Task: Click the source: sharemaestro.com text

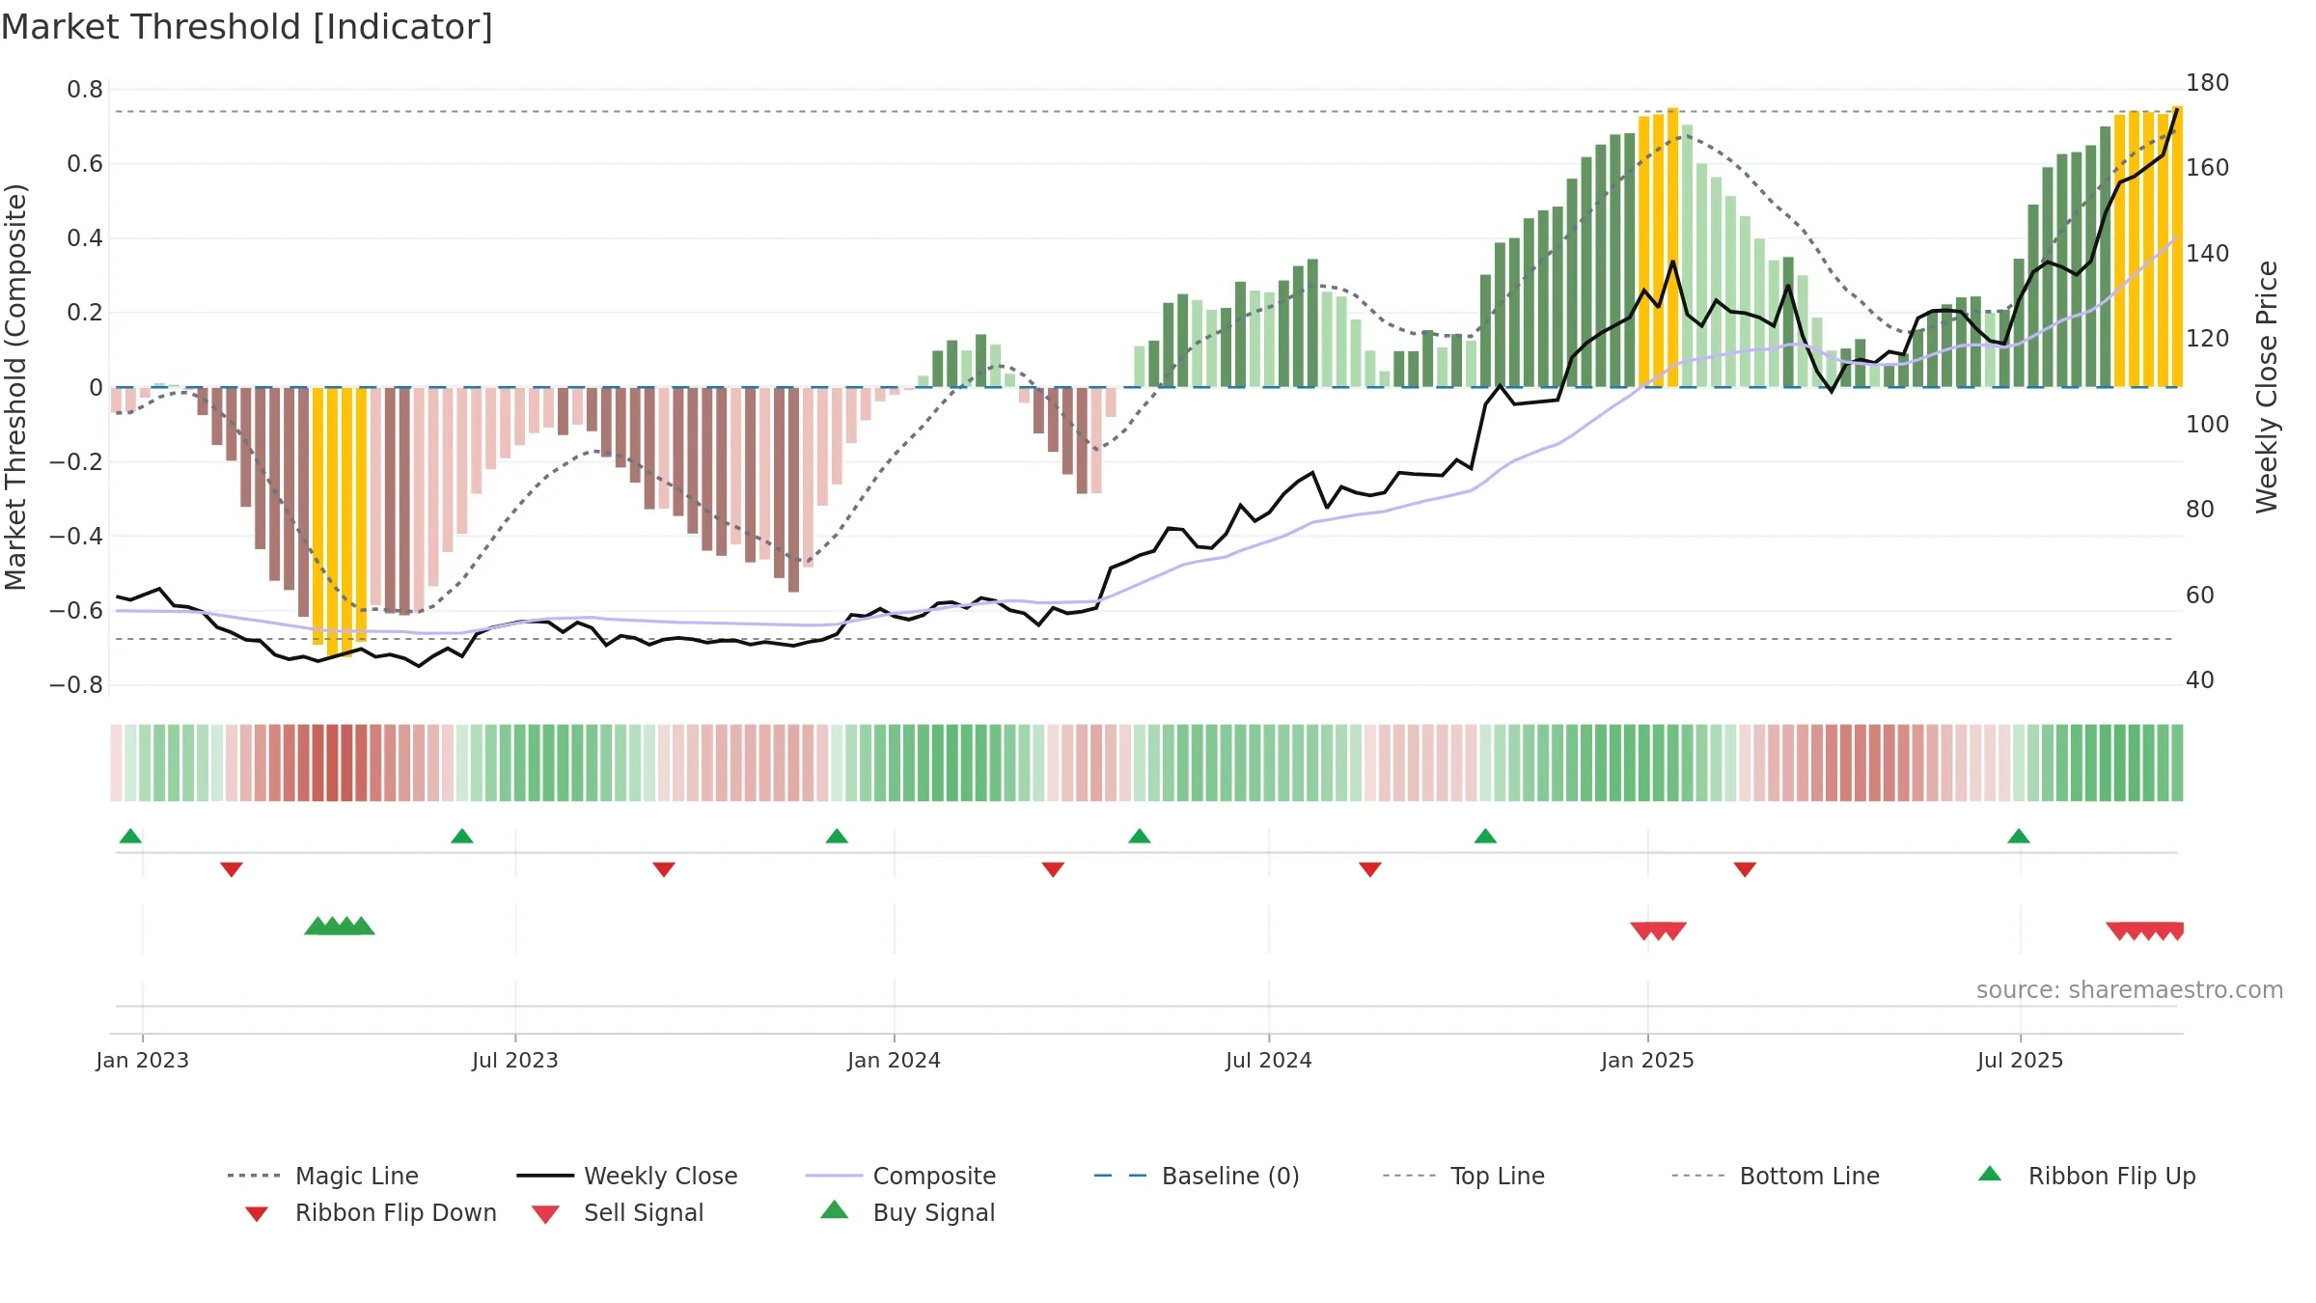Action: coord(2130,990)
